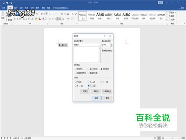Viewport: 186px width, 140px height.
Task: Click the Tell me search box
Action: click(x=61, y=8)
